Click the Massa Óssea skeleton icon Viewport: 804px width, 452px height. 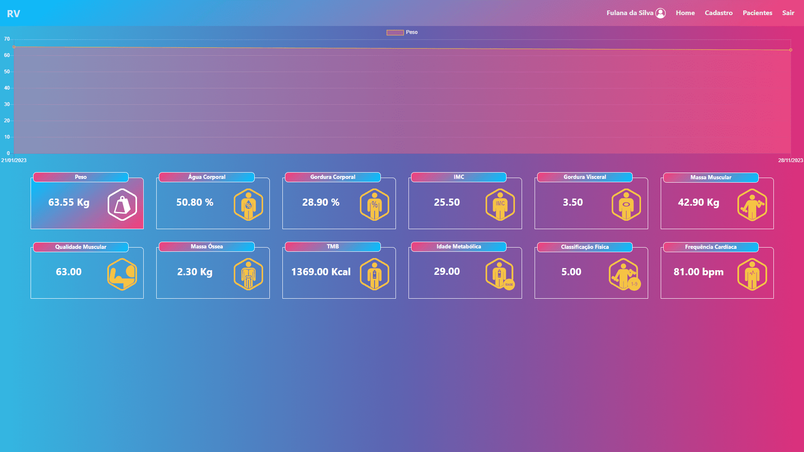click(x=248, y=274)
